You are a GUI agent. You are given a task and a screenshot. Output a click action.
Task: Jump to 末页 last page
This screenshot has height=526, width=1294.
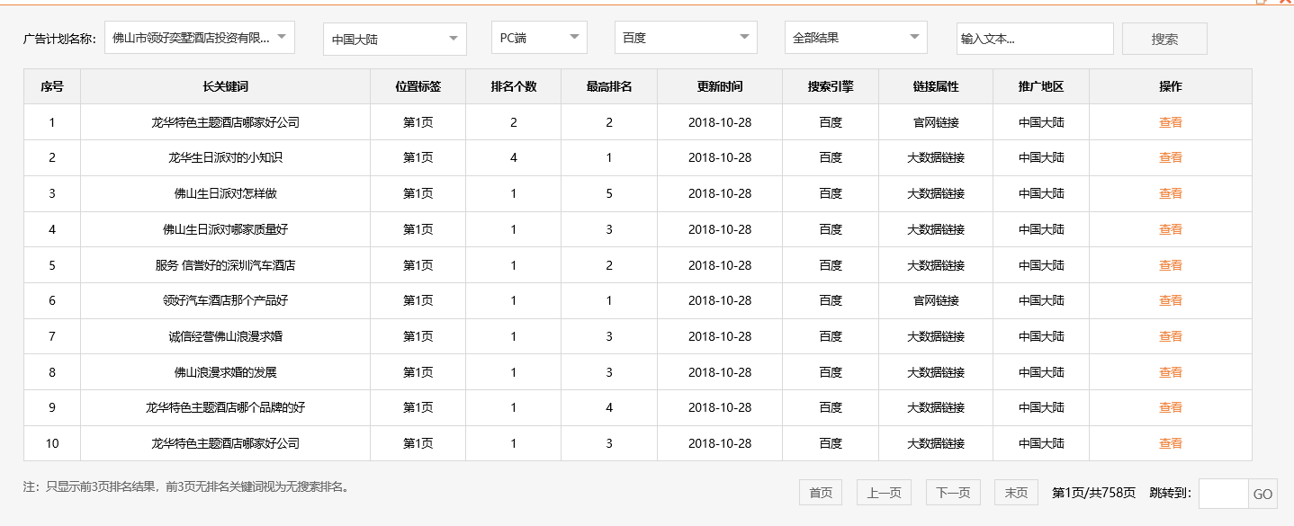click(1016, 493)
